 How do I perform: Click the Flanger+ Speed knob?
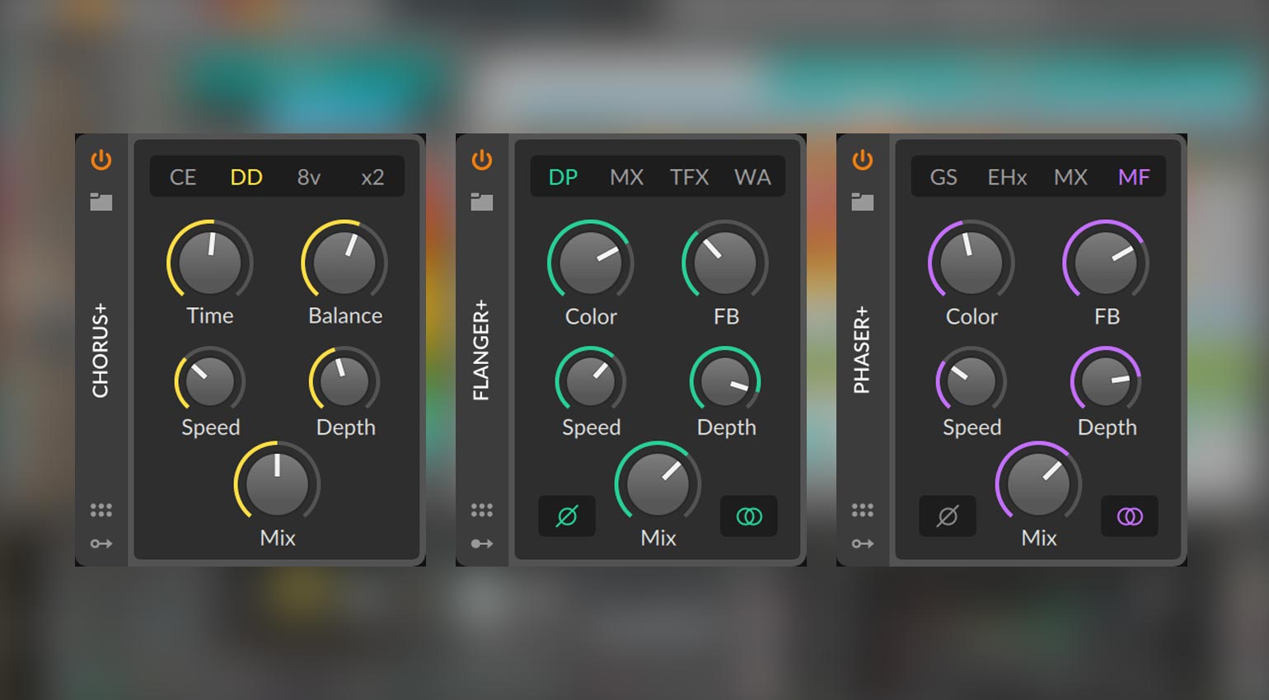591,381
